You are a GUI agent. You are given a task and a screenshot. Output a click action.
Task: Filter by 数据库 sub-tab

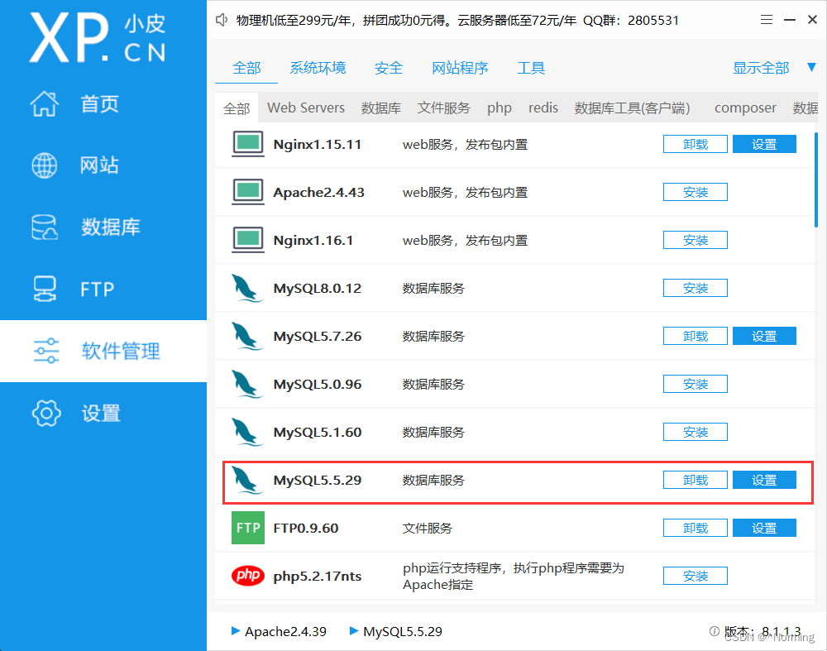pos(380,108)
